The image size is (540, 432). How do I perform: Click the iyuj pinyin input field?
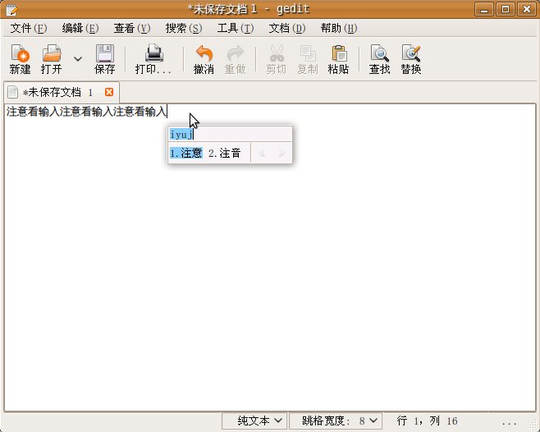click(x=230, y=134)
